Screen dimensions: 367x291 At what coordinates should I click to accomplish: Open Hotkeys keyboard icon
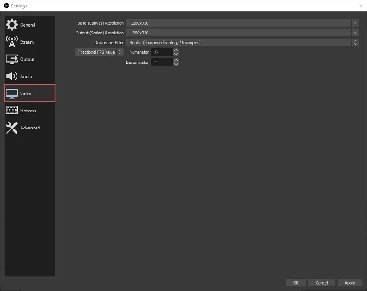pyautogui.click(x=12, y=110)
